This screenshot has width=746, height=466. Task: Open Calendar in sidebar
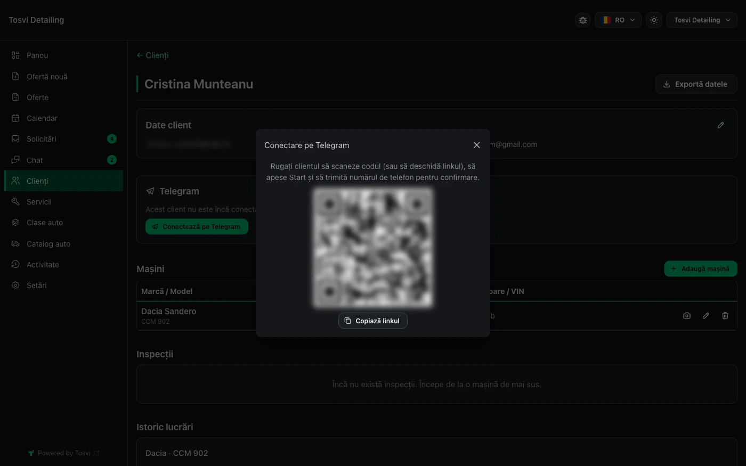[64, 118]
